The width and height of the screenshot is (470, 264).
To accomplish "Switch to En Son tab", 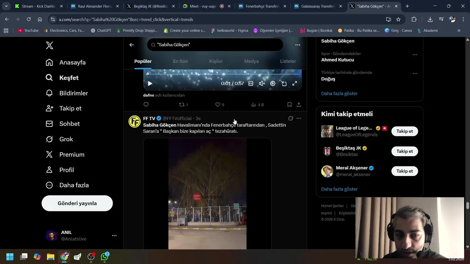I will (180, 61).
